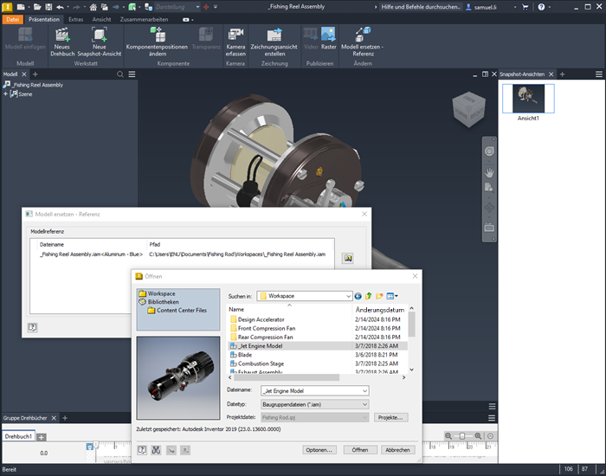
Task: Open Zeichnungsansicht erstellen tool
Action: (274, 35)
